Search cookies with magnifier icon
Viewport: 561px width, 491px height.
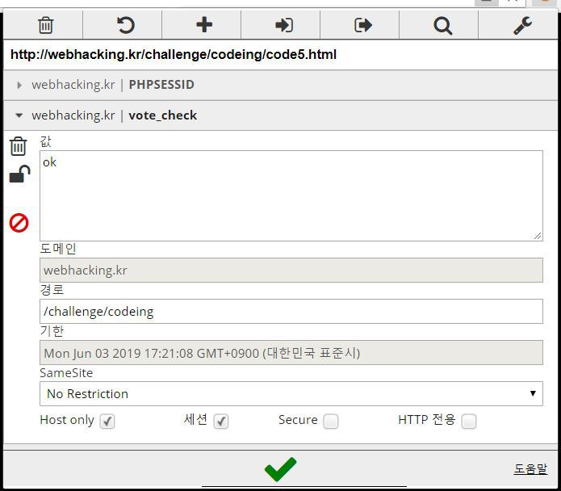(x=442, y=26)
